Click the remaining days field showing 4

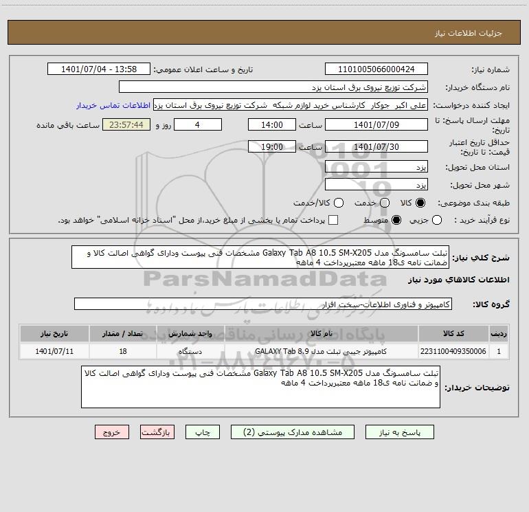(198, 124)
